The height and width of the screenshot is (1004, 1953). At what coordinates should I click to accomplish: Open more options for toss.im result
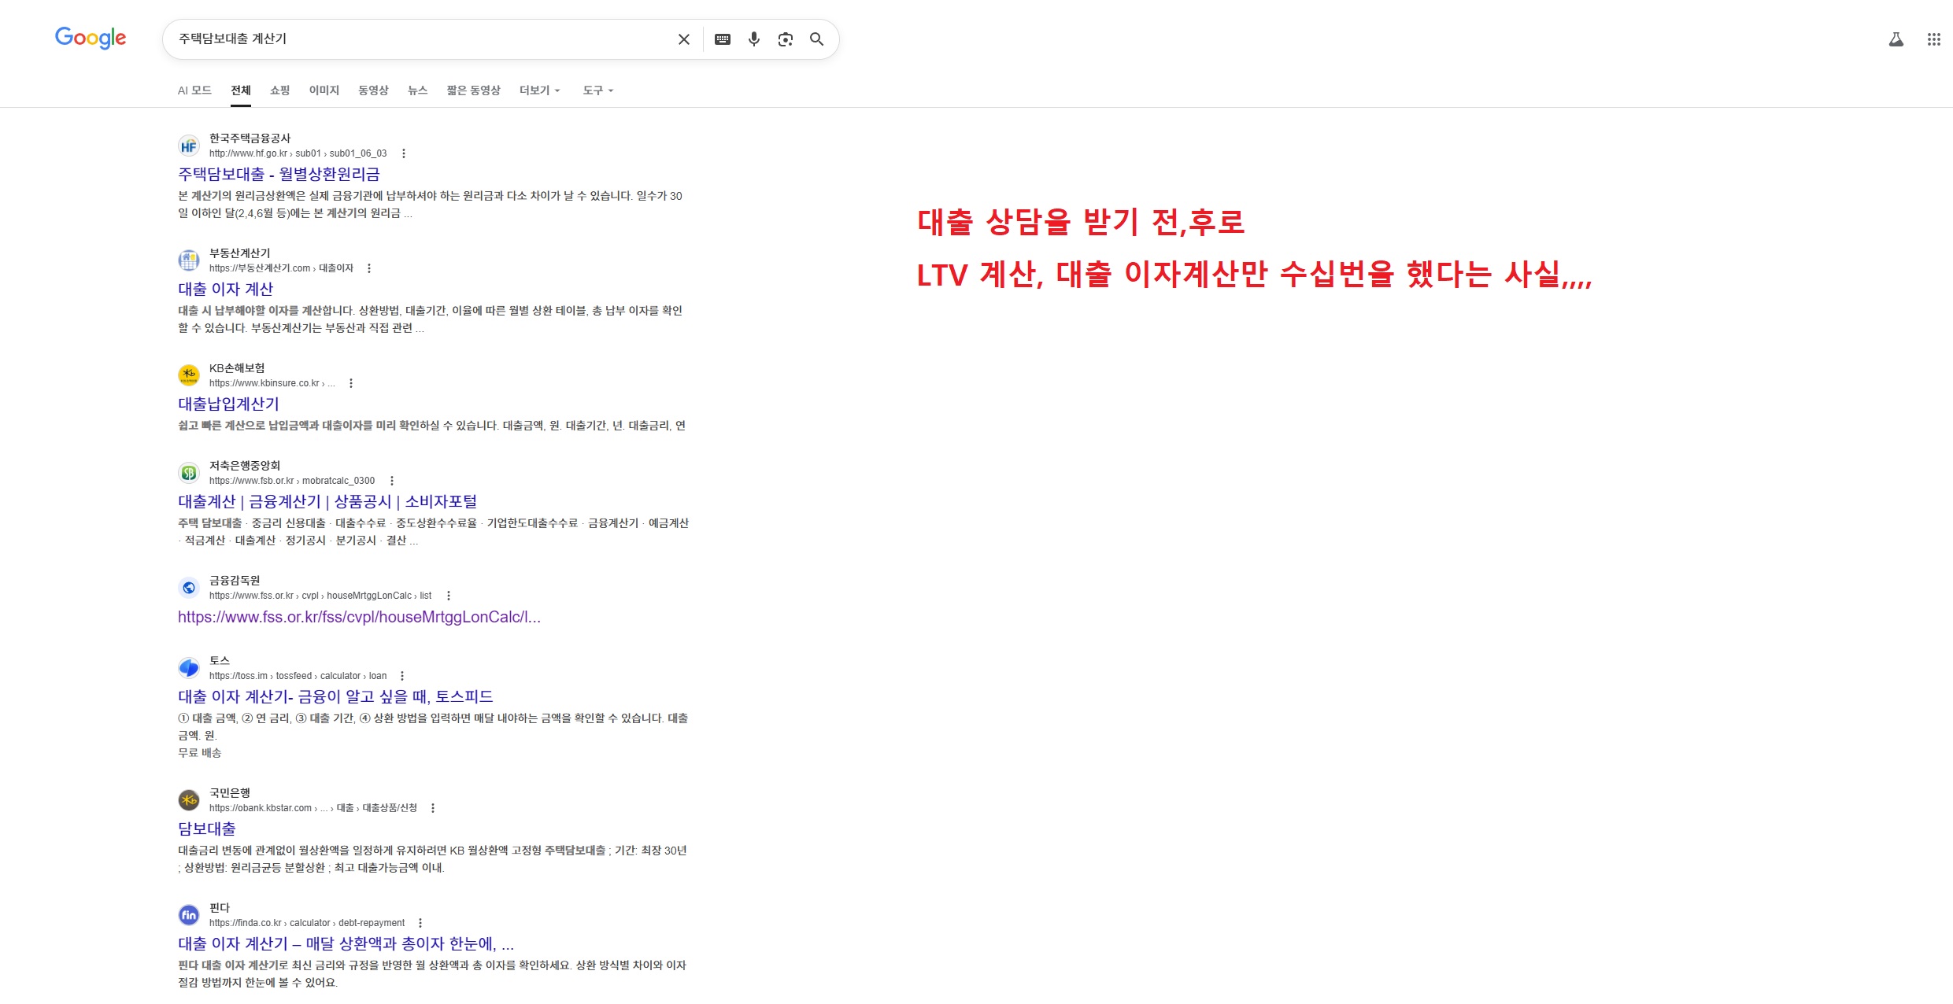coord(402,676)
